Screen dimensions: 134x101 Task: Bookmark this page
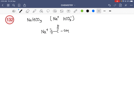coord(19,5)
